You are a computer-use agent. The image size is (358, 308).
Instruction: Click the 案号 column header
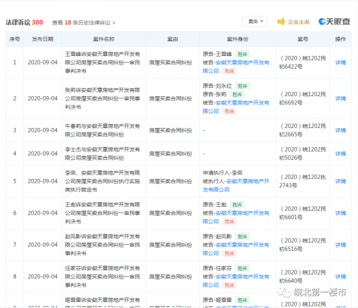point(303,39)
